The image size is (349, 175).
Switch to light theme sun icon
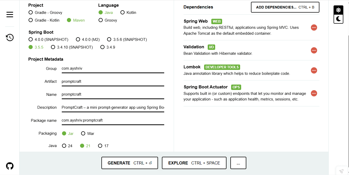point(338,10)
